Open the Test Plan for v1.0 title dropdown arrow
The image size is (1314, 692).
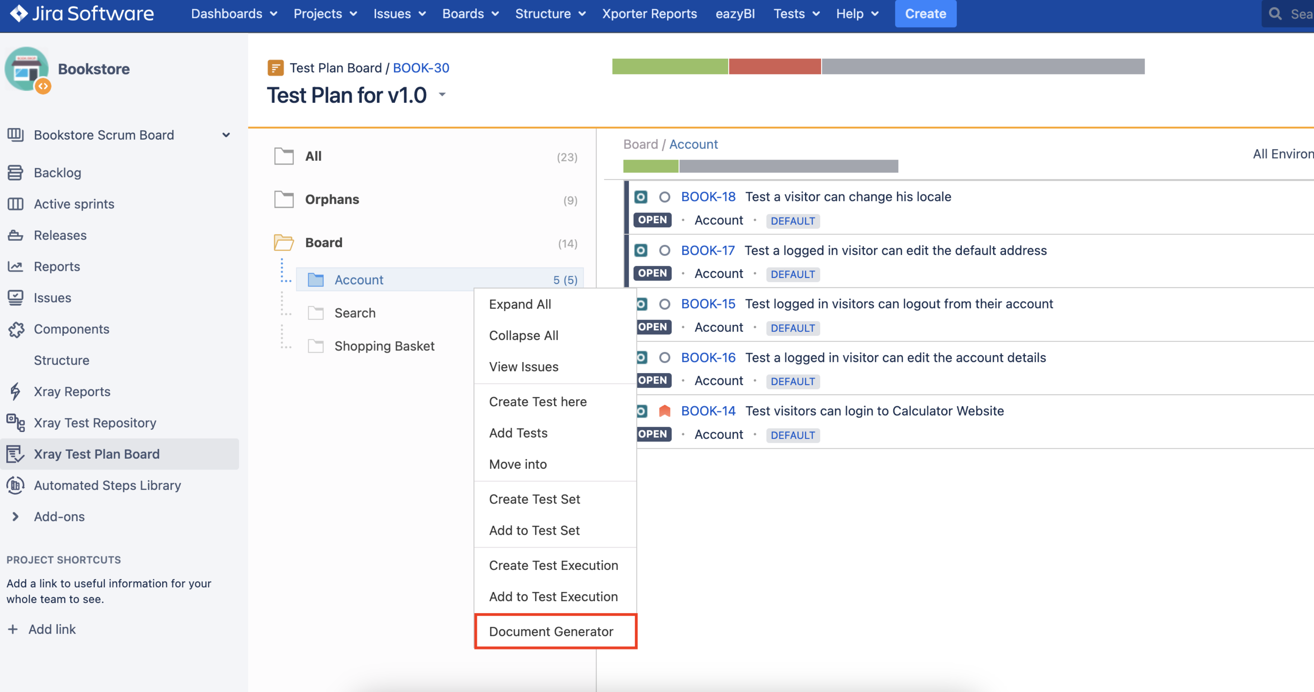[442, 94]
